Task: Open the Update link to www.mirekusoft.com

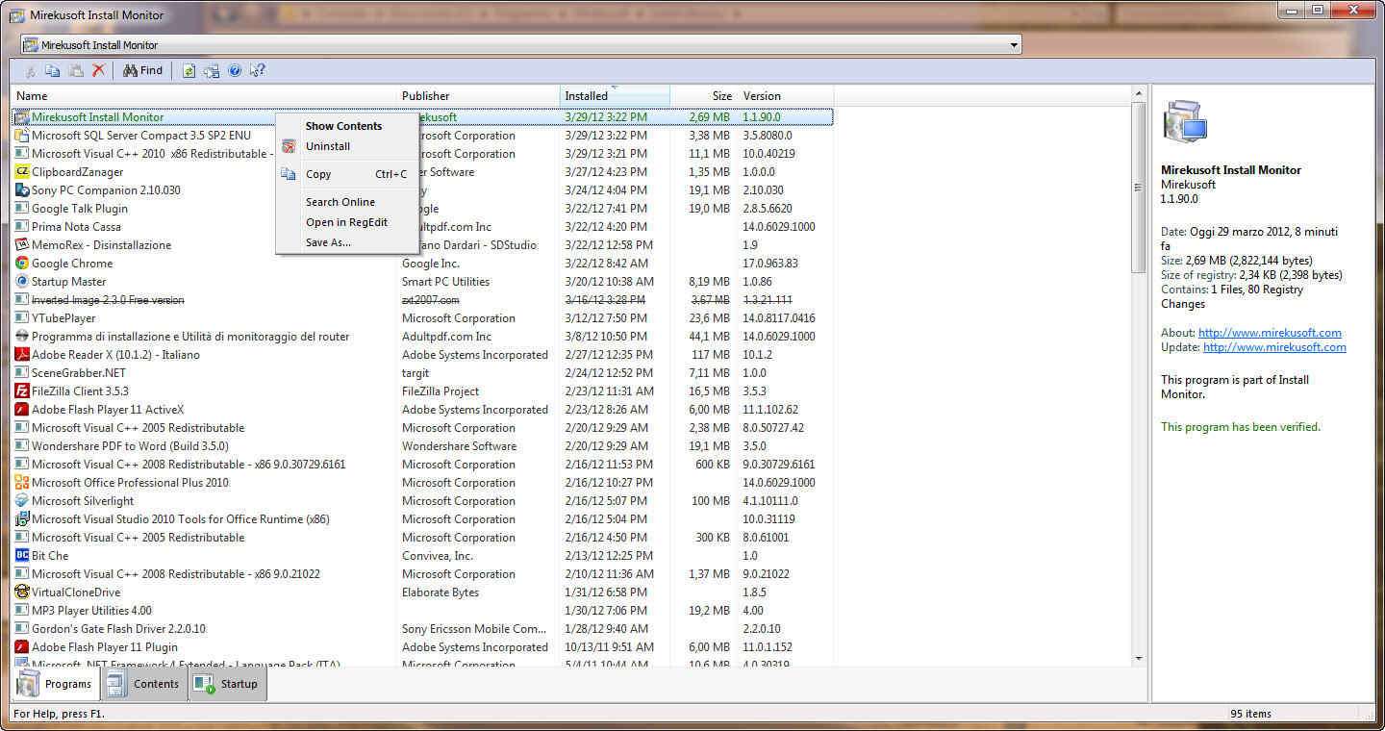Action: pyautogui.click(x=1273, y=347)
